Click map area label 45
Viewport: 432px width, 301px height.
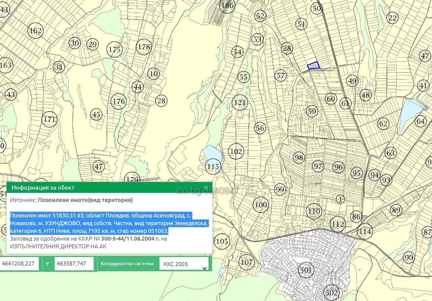(96, 115)
